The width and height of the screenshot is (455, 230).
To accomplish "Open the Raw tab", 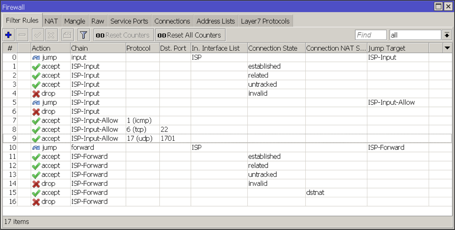I will pos(97,21).
